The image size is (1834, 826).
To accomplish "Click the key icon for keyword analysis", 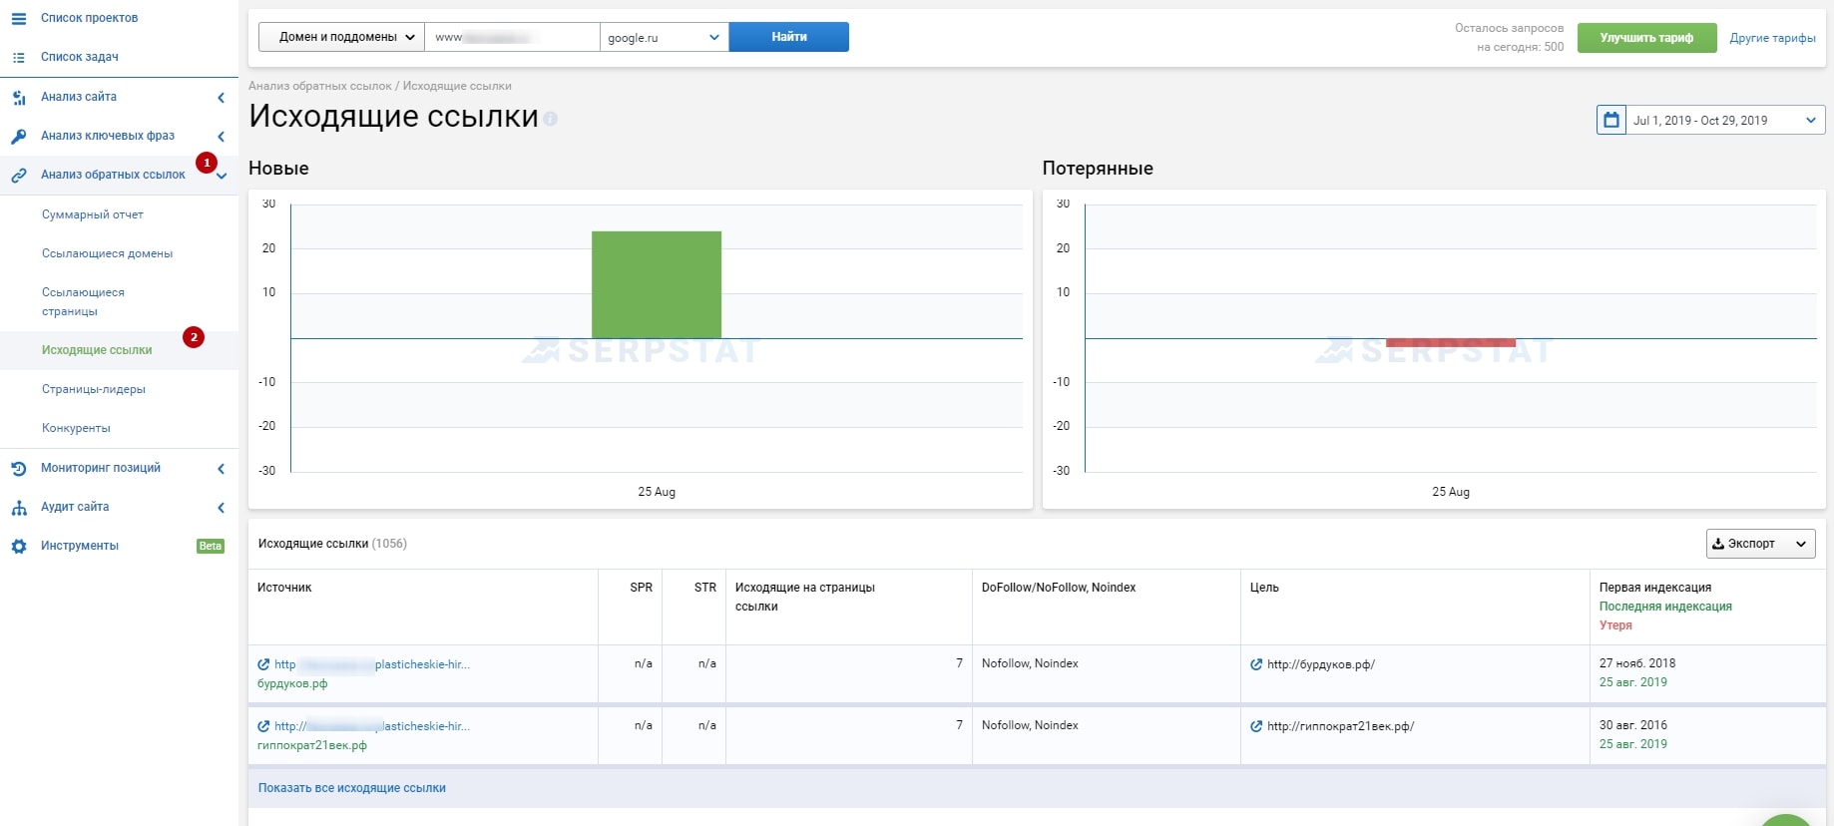I will [19, 137].
